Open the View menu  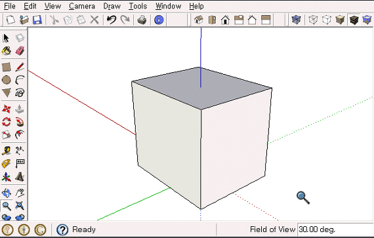52,6
